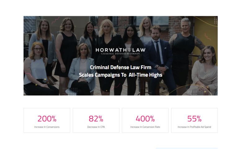Select the 'Decrease In CPA' label
Viewport: 248px width, 149px height.
[96, 127]
